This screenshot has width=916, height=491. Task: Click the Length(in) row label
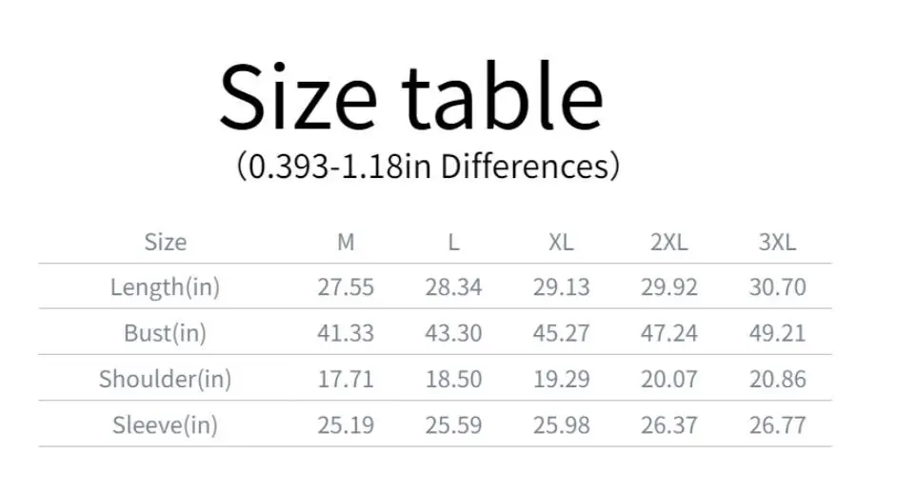tap(165, 286)
